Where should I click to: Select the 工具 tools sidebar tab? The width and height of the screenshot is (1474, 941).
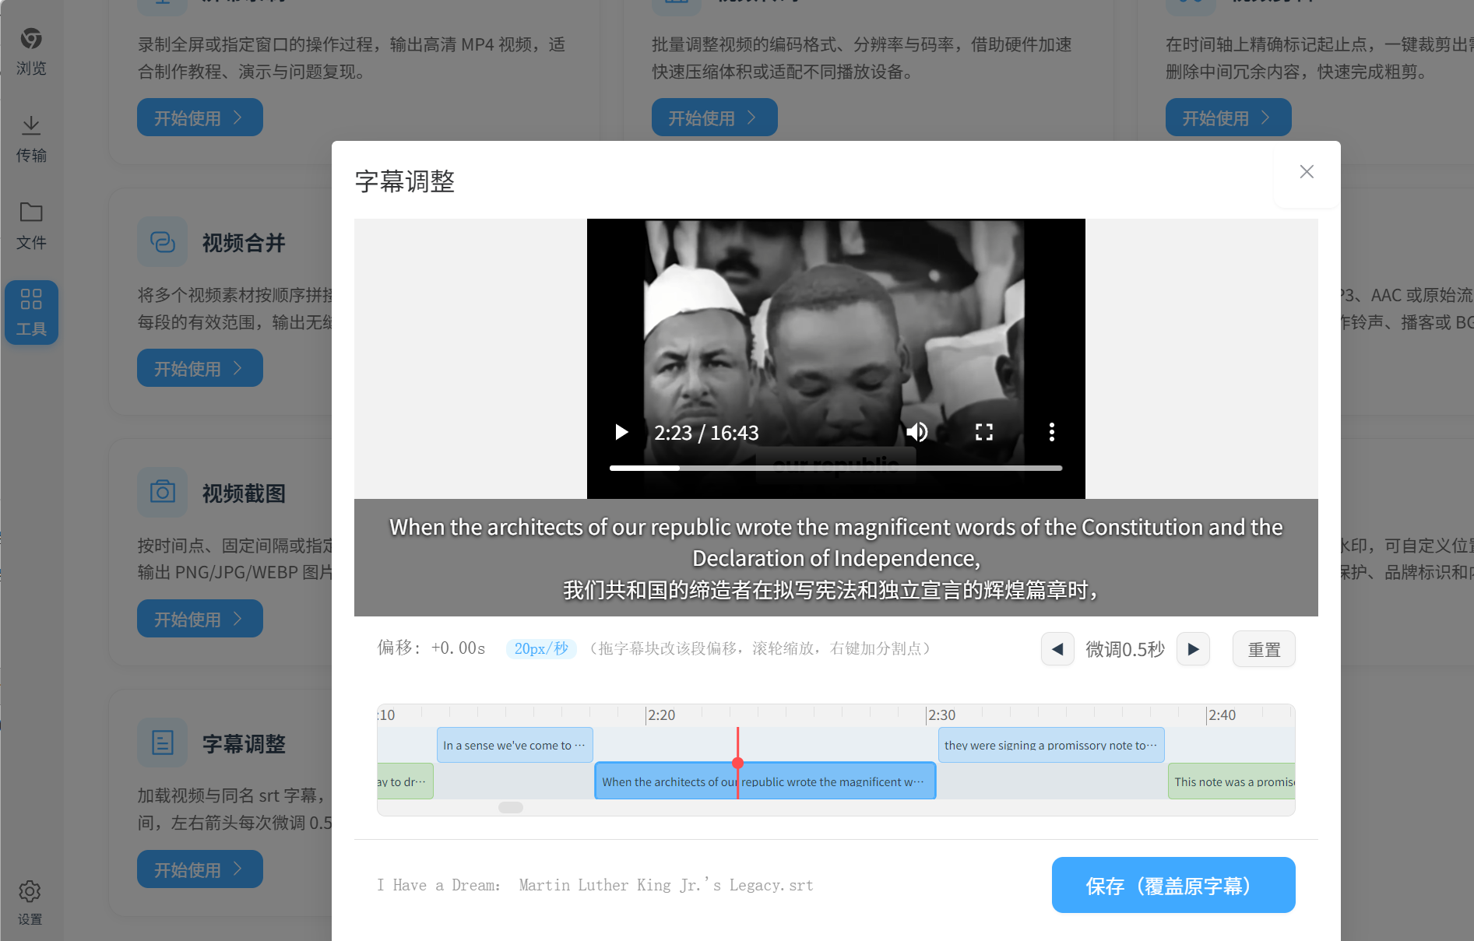(x=31, y=312)
